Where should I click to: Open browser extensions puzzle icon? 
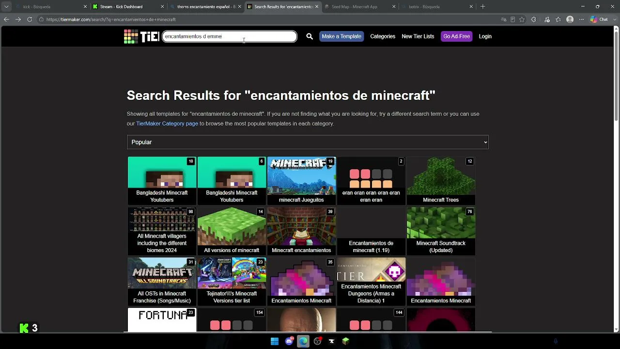pyautogui.click(x=534, y=19)
